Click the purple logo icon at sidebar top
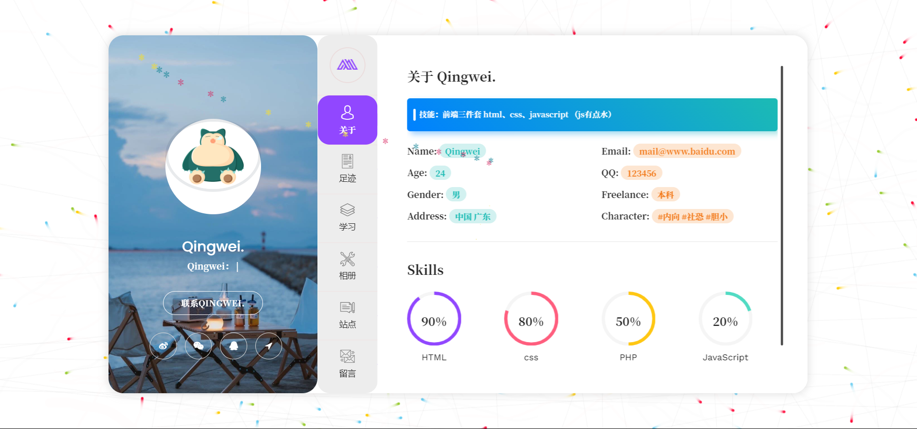 (x=348, y=65)
